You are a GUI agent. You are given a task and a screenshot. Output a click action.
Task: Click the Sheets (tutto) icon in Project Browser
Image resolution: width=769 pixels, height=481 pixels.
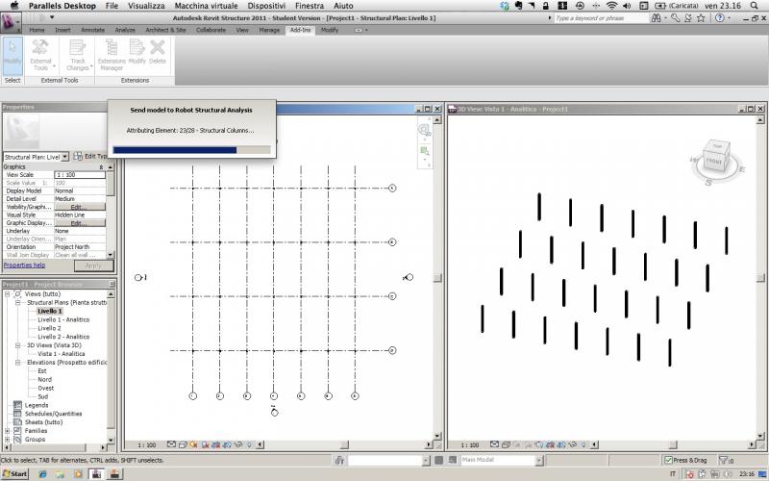pyautogui.click(x=17, y=421)
